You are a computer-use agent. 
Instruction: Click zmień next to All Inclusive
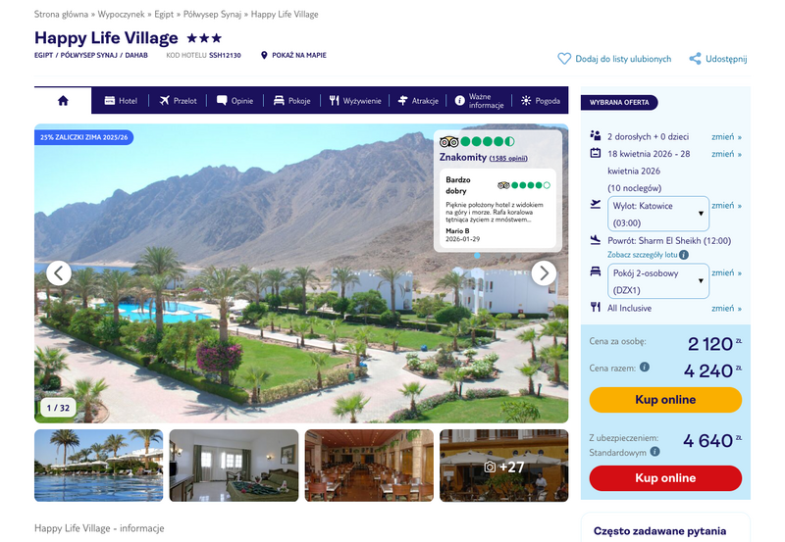[726, 309]
